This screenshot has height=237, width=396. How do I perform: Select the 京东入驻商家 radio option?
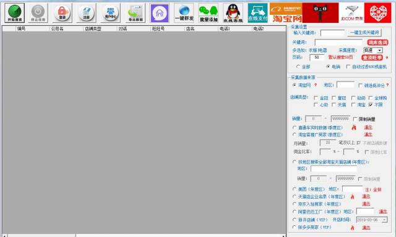point(295,204)
